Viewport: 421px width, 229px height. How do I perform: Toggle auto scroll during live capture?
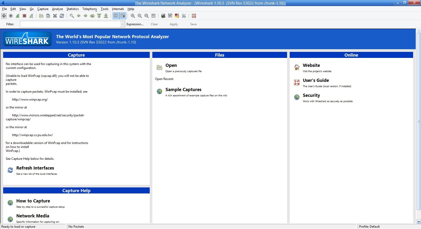pos(123,16)
